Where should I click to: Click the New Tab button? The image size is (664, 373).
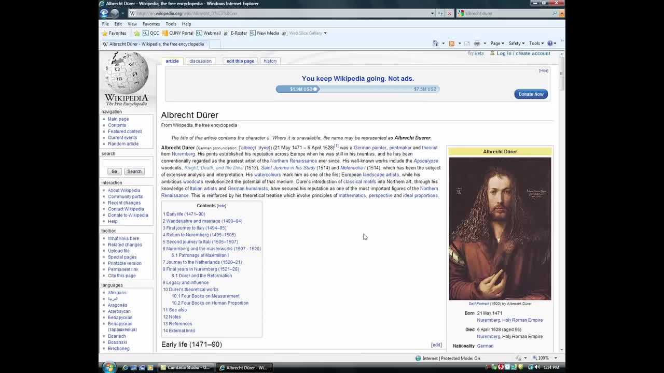click(x=215, y=44)
